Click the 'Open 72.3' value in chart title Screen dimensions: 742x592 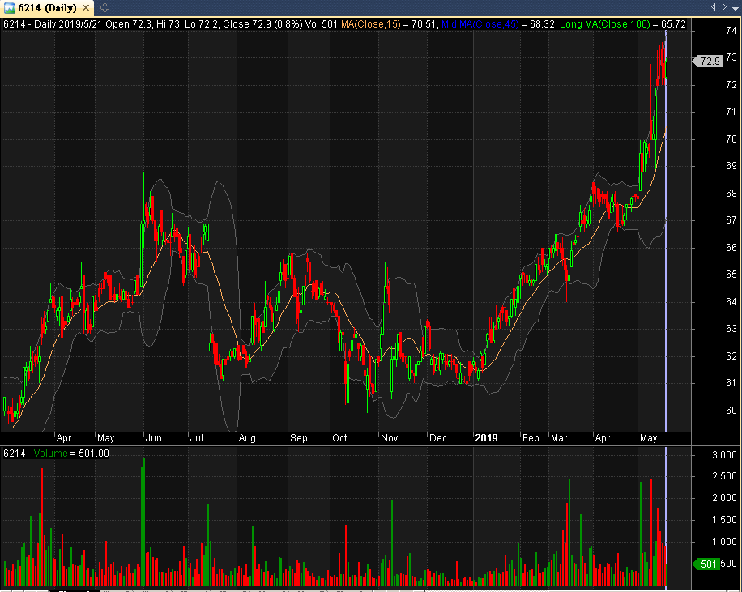(x=129, y=23)
